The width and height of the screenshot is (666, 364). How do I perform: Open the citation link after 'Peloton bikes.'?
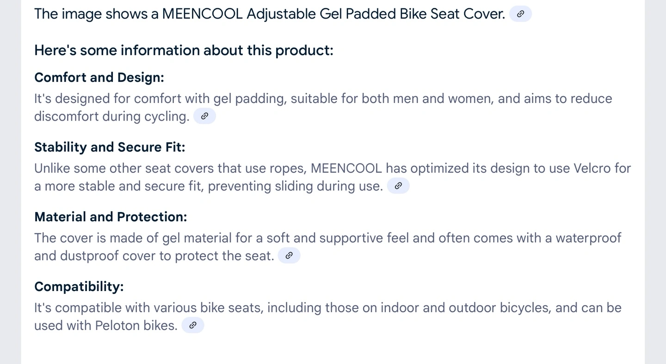pyautogui.click(x=193, y=325)
